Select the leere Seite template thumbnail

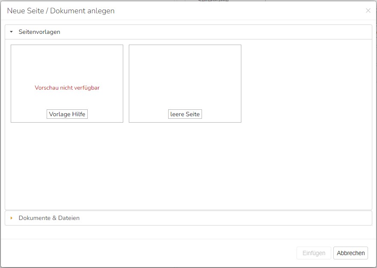tap(185, 83)
